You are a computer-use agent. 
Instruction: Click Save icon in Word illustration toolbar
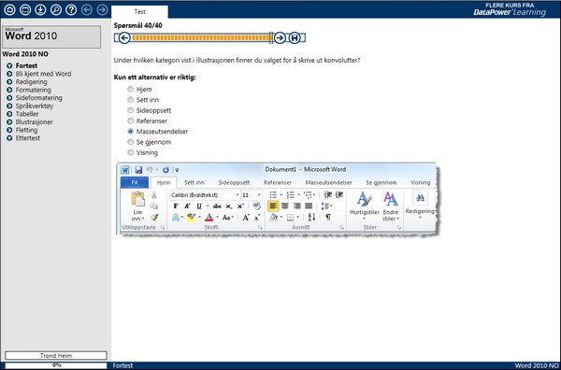pyautogui.click(x=138, y=170)
